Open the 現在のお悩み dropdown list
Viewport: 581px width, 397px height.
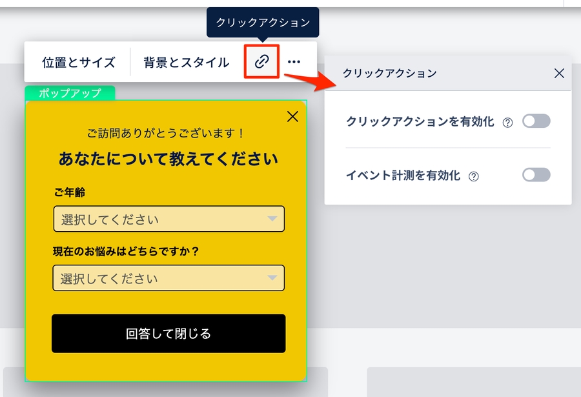[168, 278]
